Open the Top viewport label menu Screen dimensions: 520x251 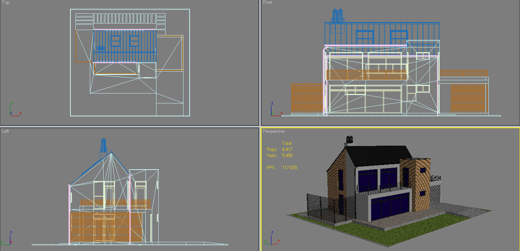(x=6, y=2)
